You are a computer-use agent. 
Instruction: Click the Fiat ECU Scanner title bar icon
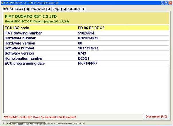click(2, 3)
